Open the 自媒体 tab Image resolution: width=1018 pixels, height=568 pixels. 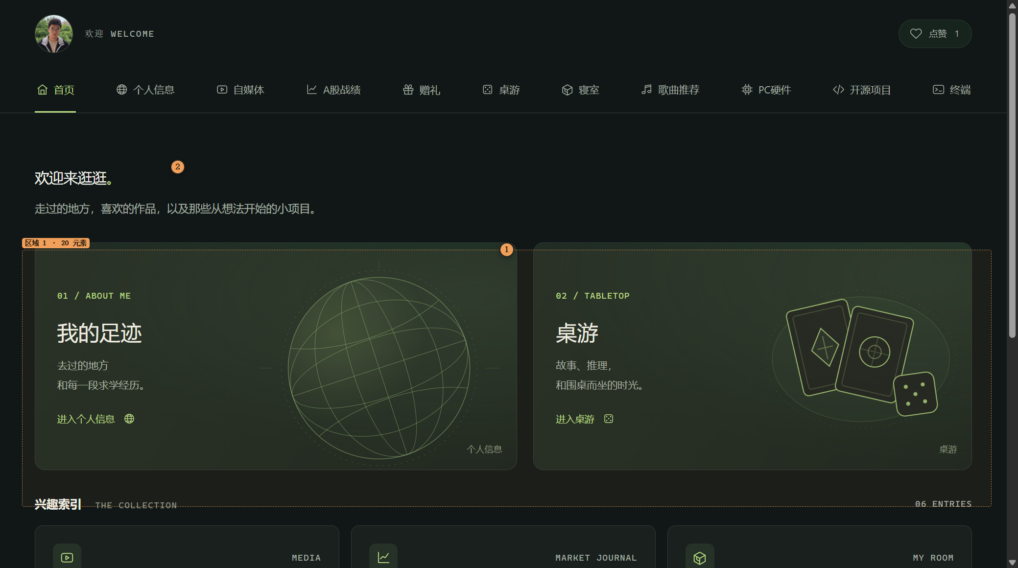[x=240, y=90]
